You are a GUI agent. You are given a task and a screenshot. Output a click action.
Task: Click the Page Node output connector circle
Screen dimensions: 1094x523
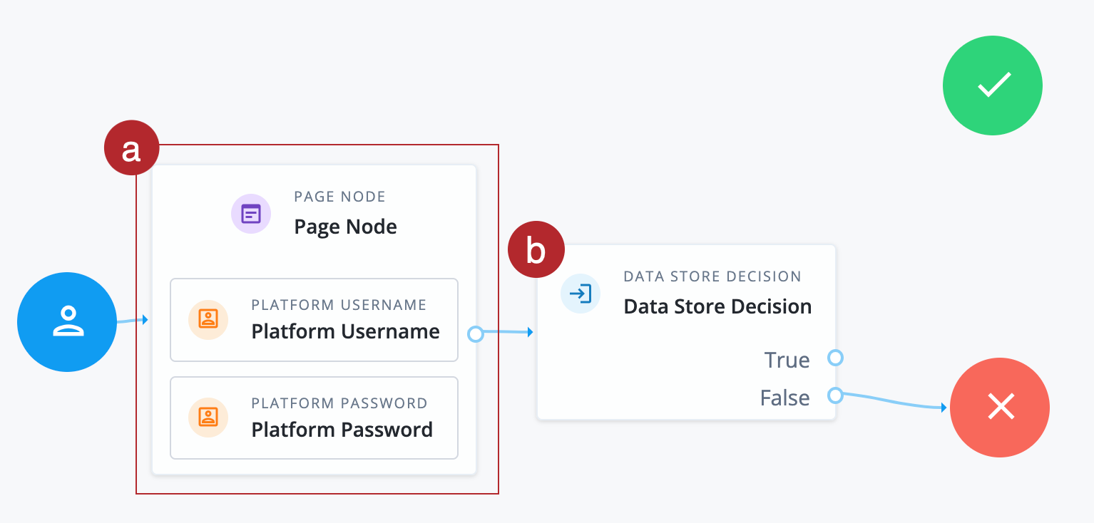pos(476,333)
